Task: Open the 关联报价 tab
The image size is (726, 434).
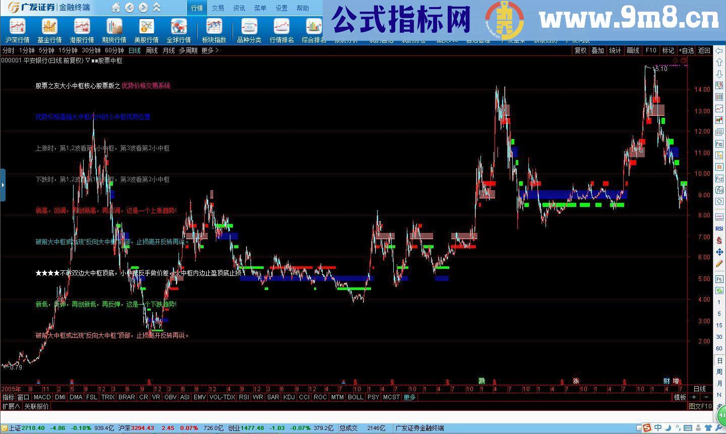Action: [x=37, y=406]
